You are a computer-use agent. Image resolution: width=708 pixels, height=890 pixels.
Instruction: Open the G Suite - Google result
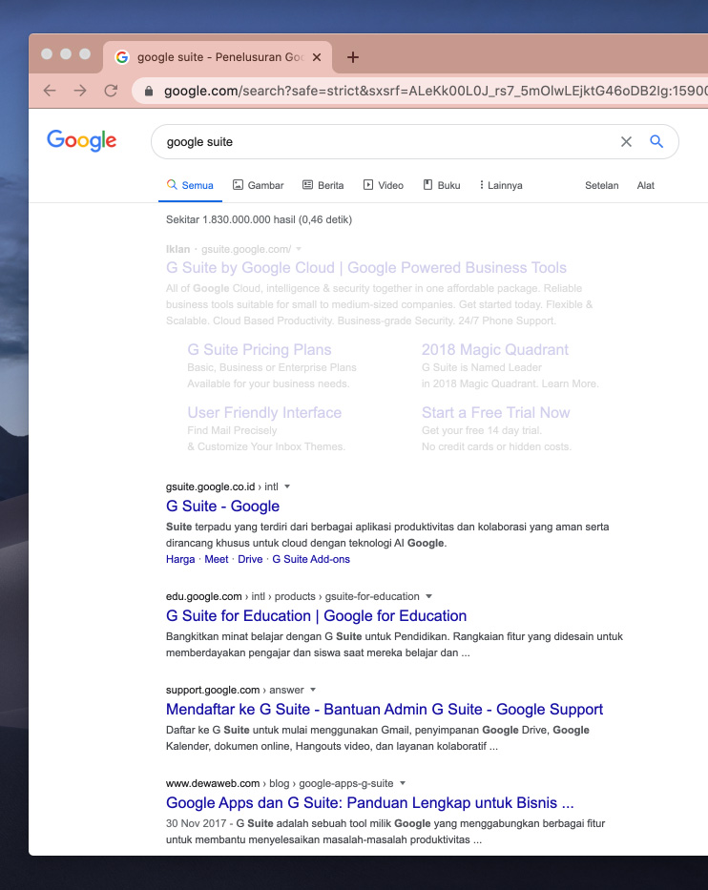point(222,506)
